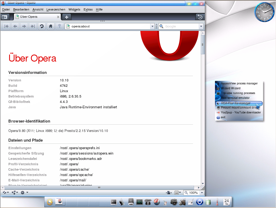Toggle image display button in status bar
This screenshot has width=276, height=208.
tap(177, 193)
